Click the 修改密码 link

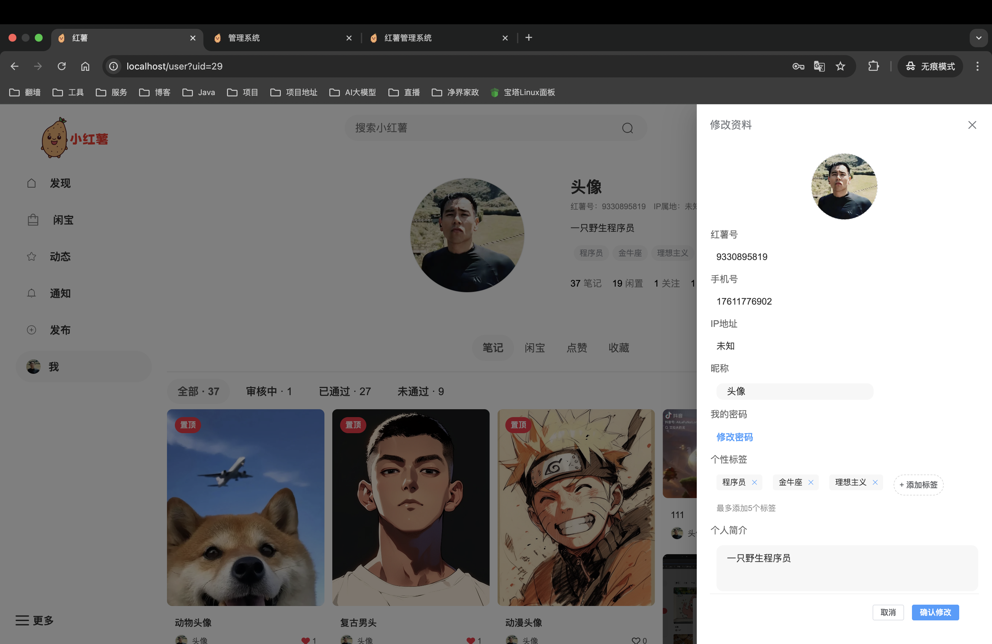(734, 437)
